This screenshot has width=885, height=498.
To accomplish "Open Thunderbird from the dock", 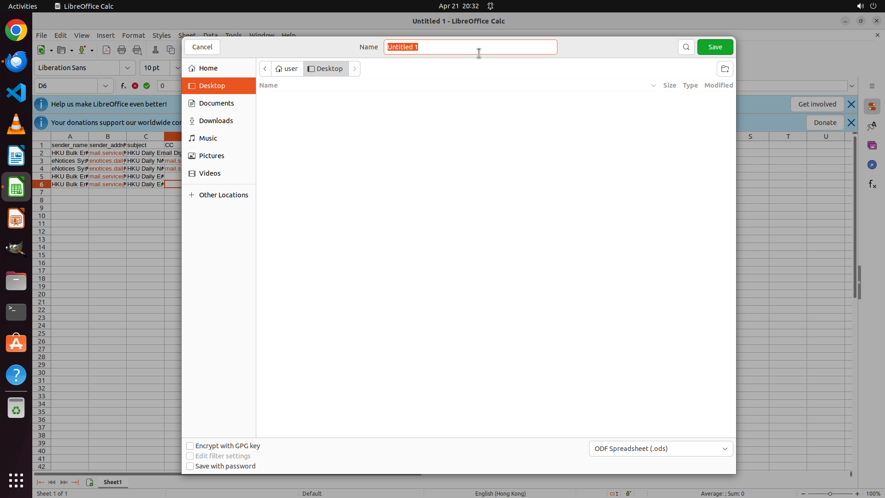I will [16, 61].
